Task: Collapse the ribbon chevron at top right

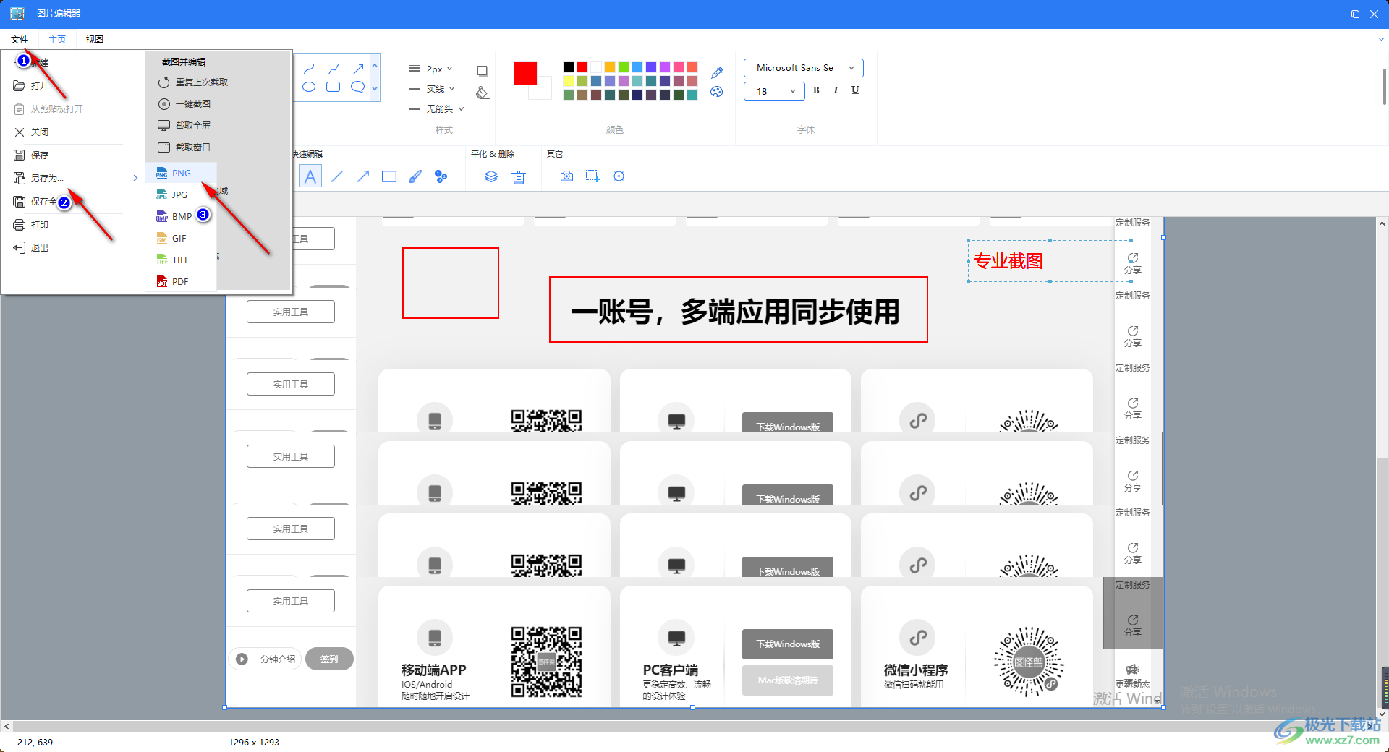Action: pyautogui.click(x=1381, y=39)
